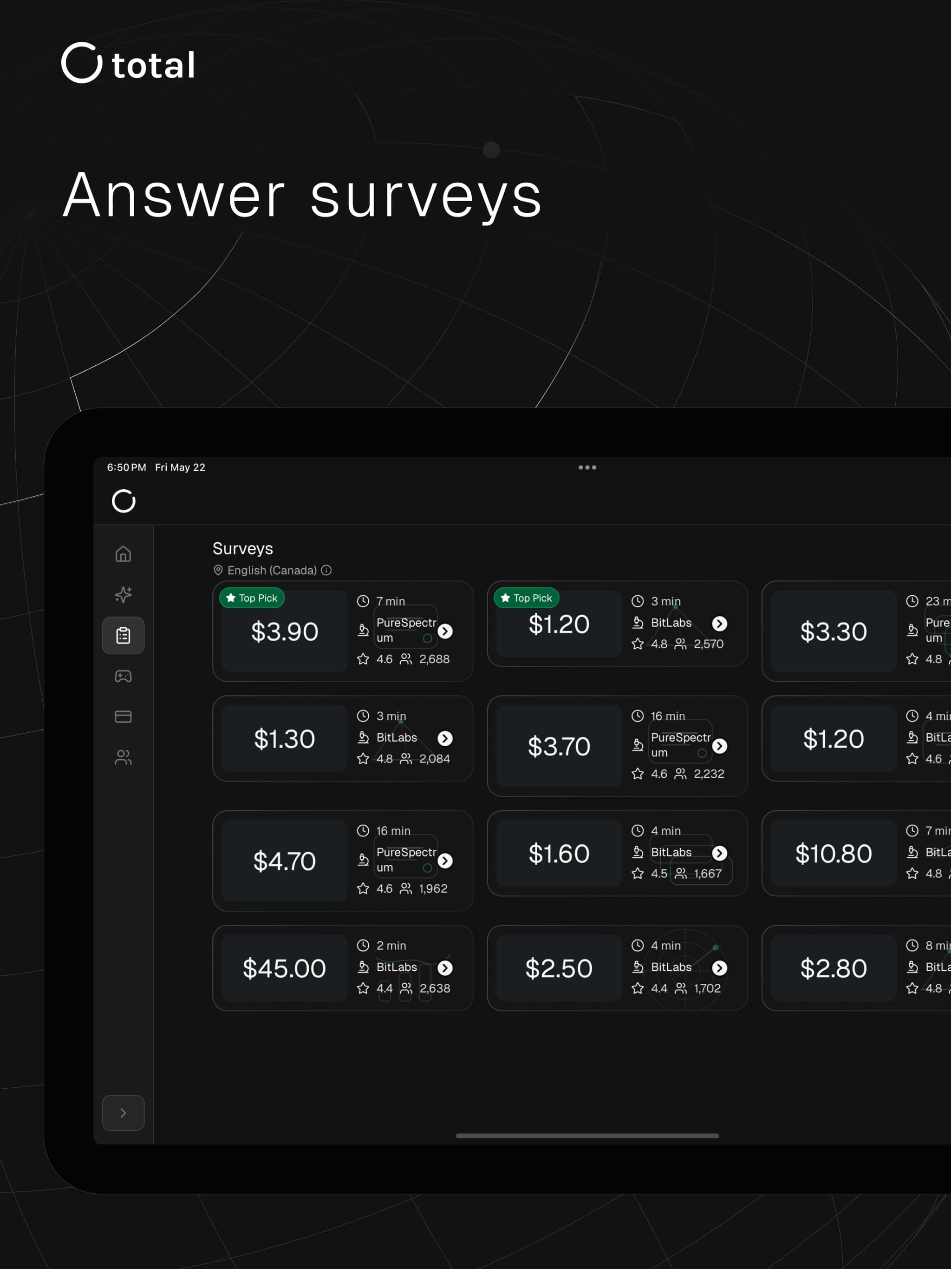Click the English (Canada) location label
Viewport: 951px width, 1269px height.
pyautogui.click(x=272, y=570)
